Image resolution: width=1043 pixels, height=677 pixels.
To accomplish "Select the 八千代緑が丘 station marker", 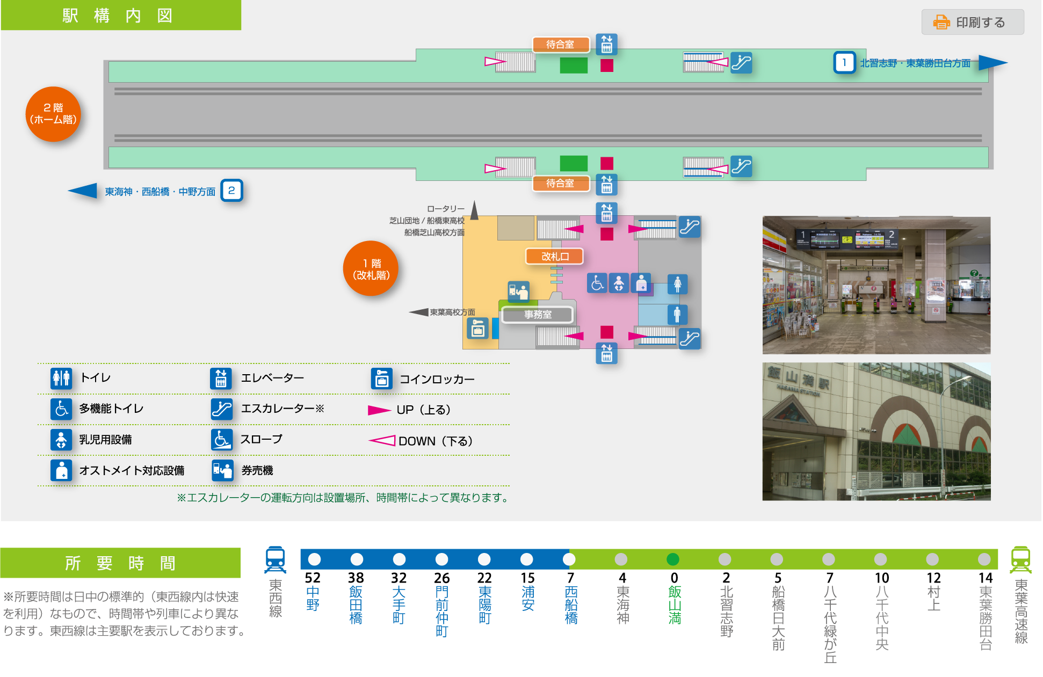I will pyautogui.click(x=829, y=559).
